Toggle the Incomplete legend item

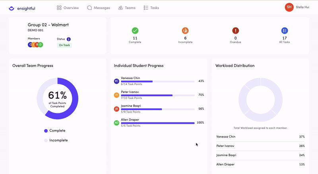pyautogui.click(x=56, y=140)
